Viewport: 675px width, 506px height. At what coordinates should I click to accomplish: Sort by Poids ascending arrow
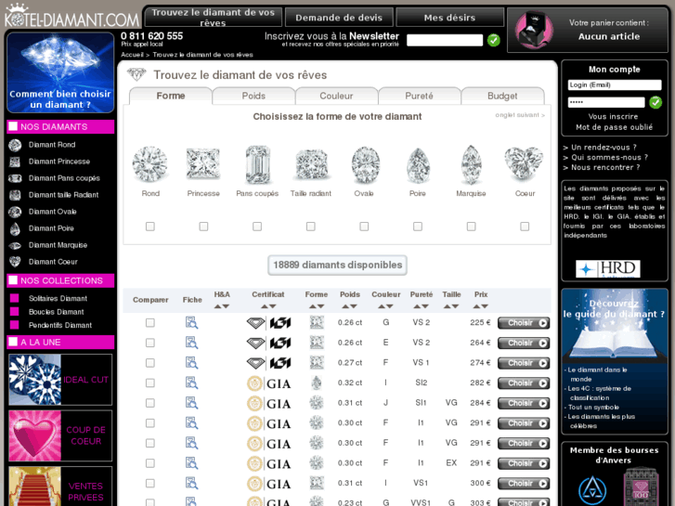point(345,306)
